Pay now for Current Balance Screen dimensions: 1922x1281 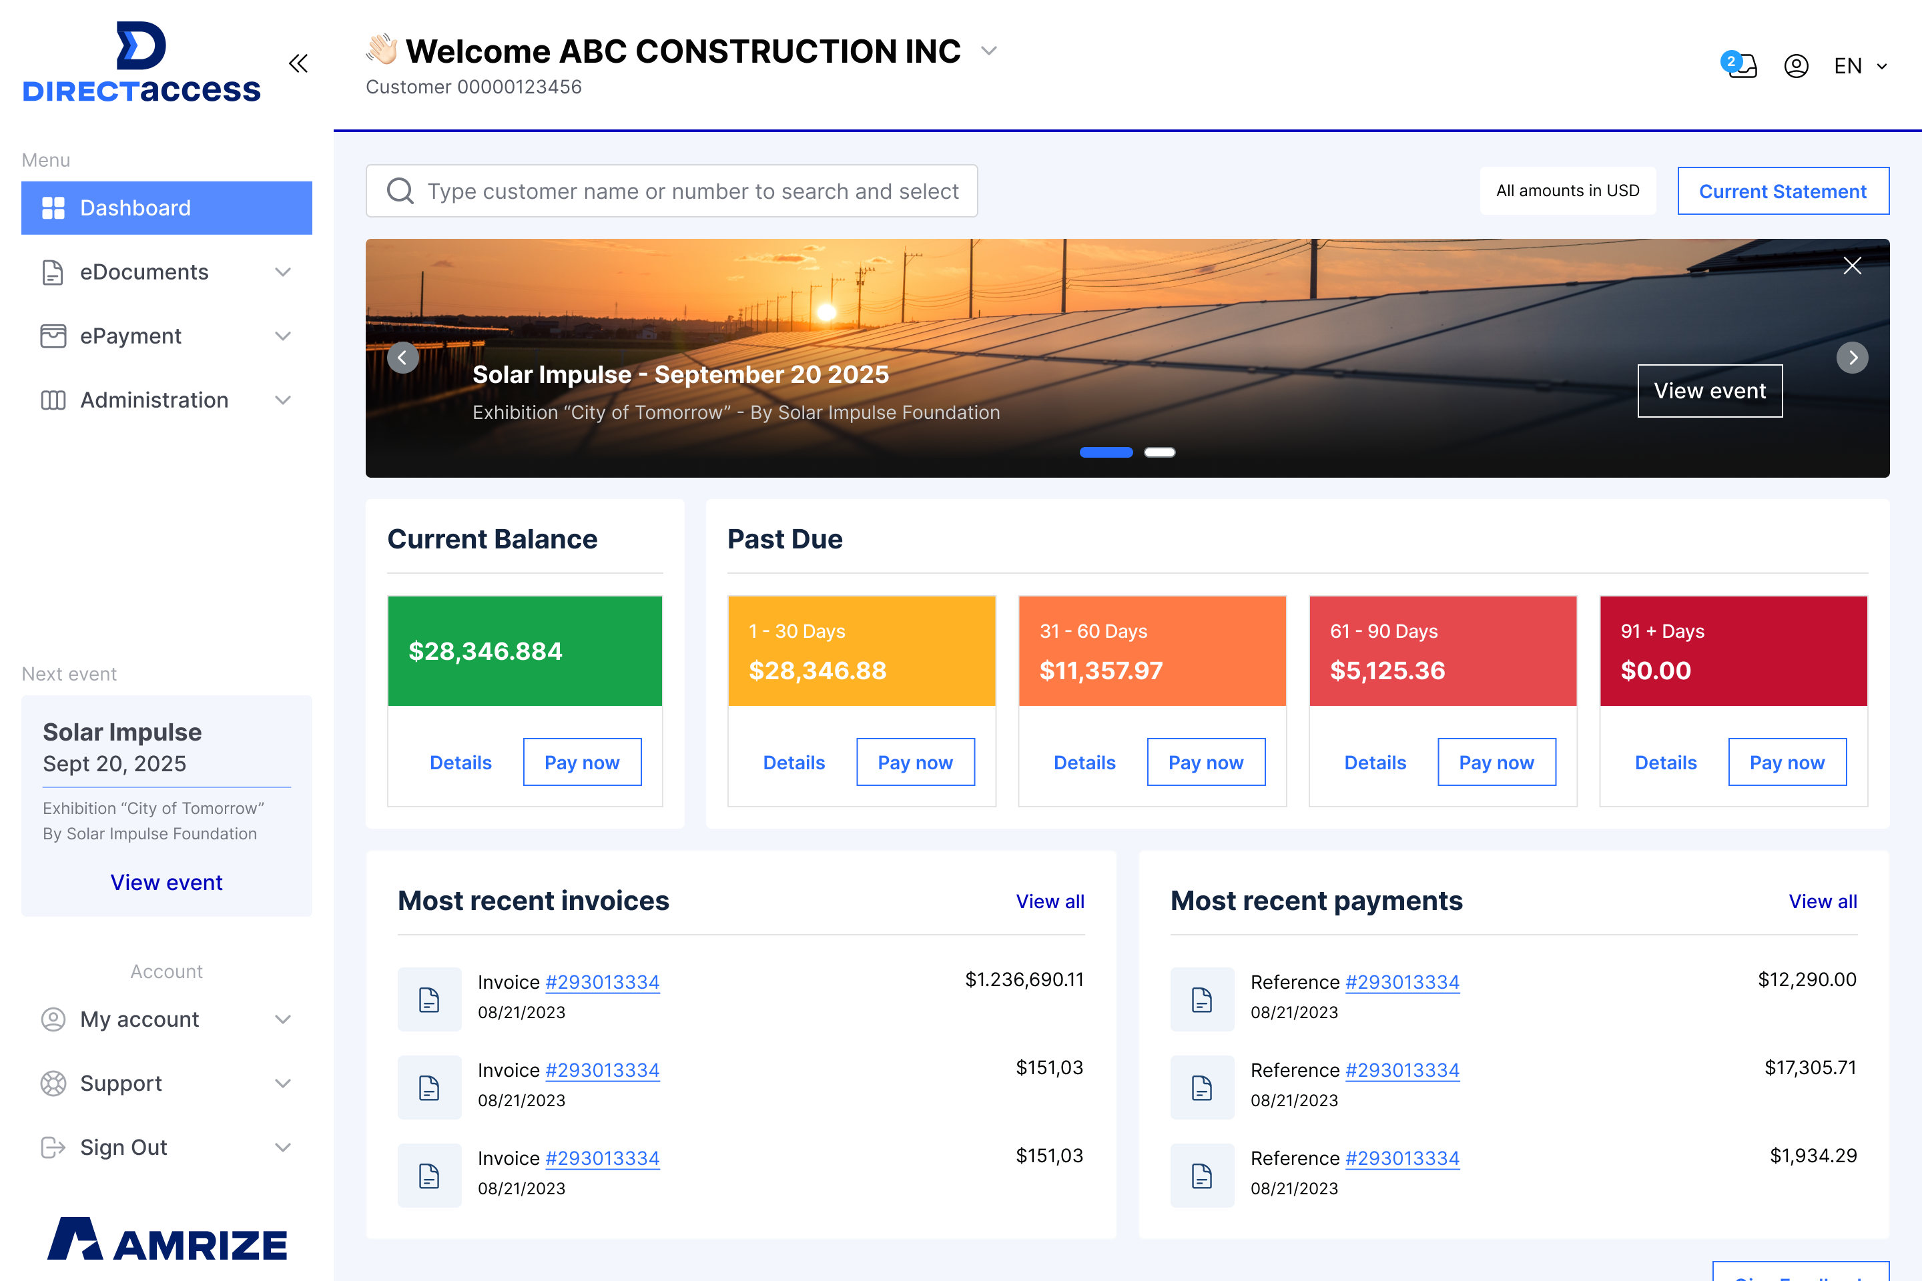click(x=582, y=762)
